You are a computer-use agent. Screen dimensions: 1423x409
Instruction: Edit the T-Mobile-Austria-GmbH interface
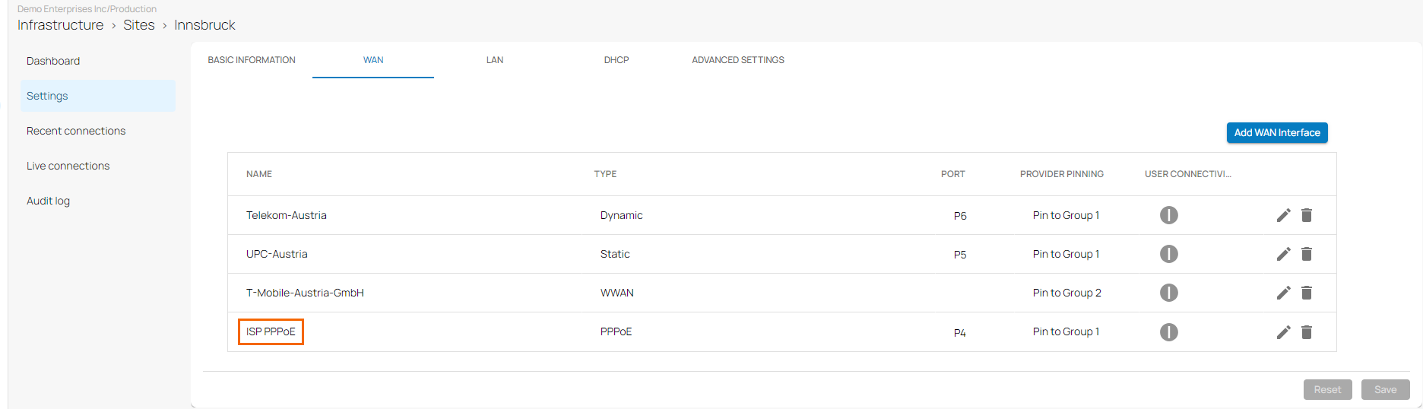[x=1283, y=293]
